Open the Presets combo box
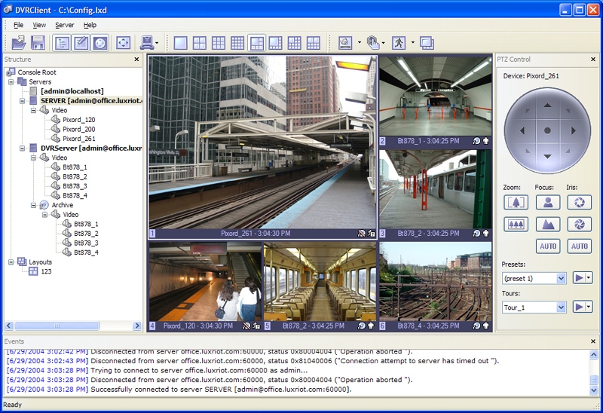 click(560, 278)
